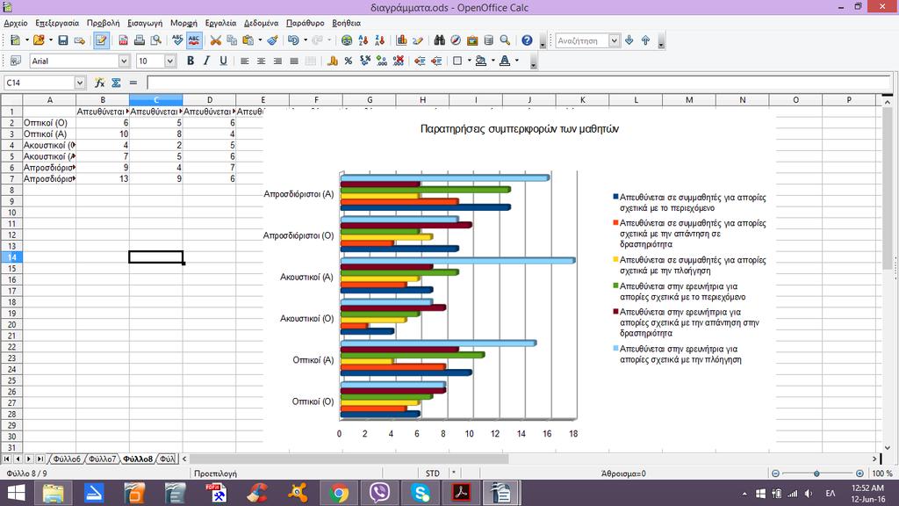Click the Sum sigma icon
The width and height of the screenshot is (899, 506).
click(117, 83)
